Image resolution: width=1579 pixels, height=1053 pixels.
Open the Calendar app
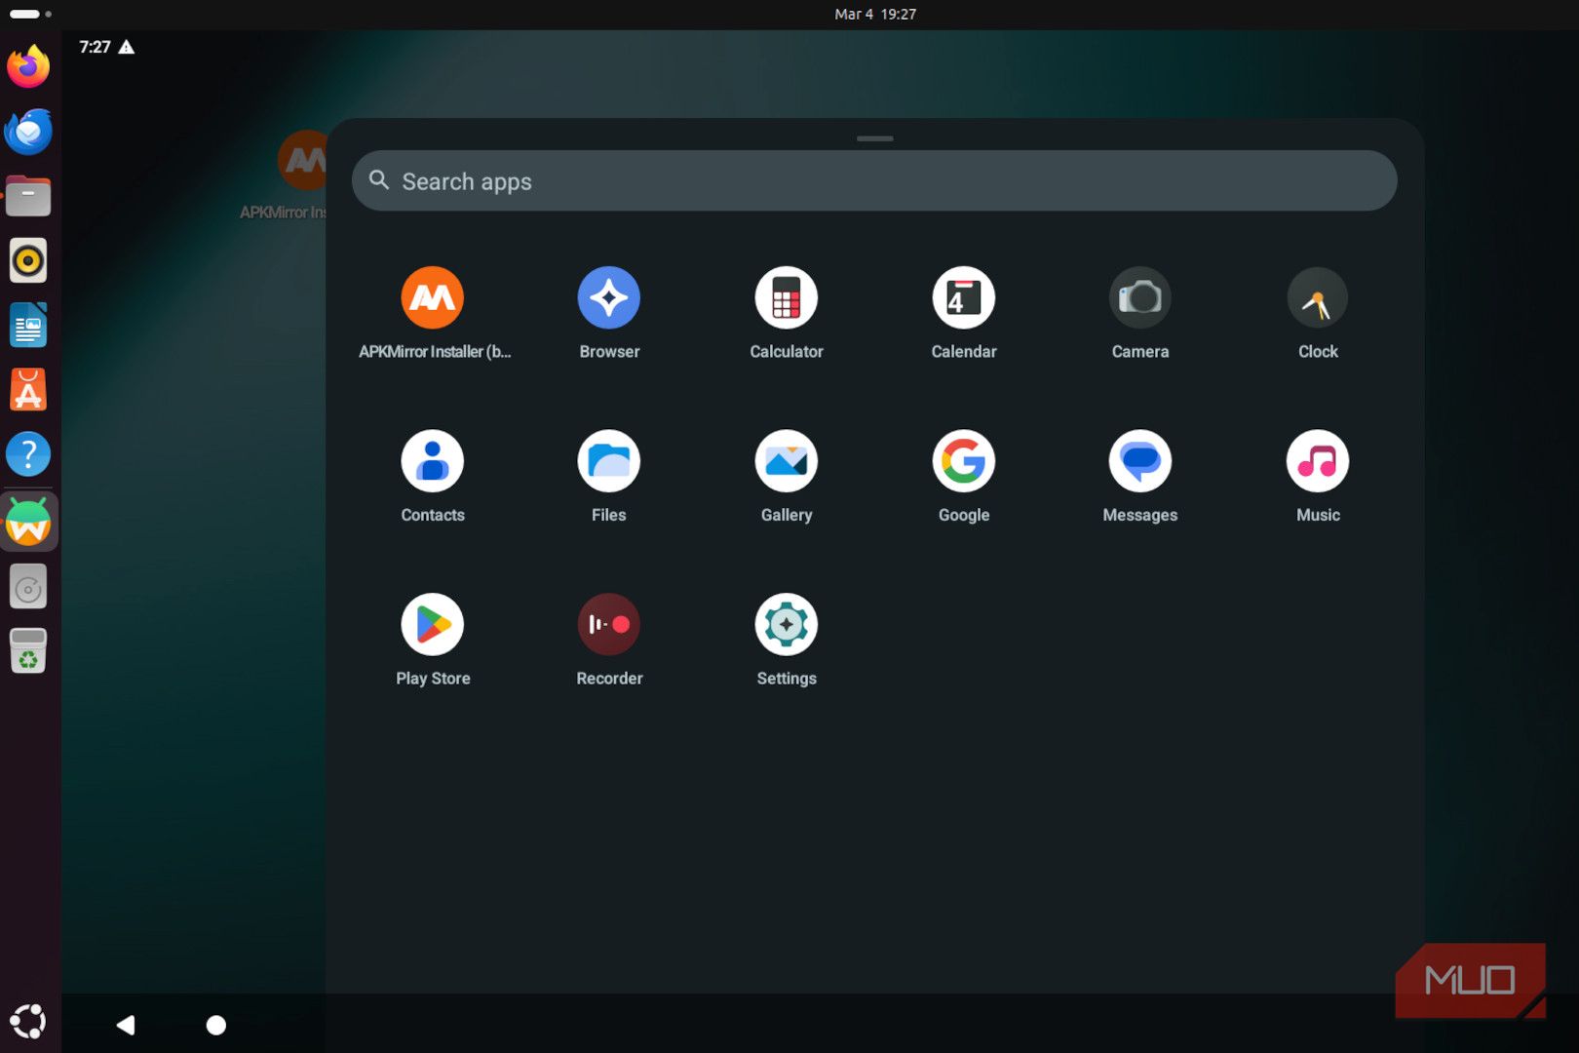click(x=964, y=297)
